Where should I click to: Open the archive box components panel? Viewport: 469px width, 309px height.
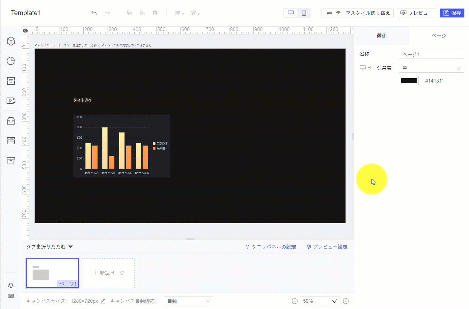(11, 161)
